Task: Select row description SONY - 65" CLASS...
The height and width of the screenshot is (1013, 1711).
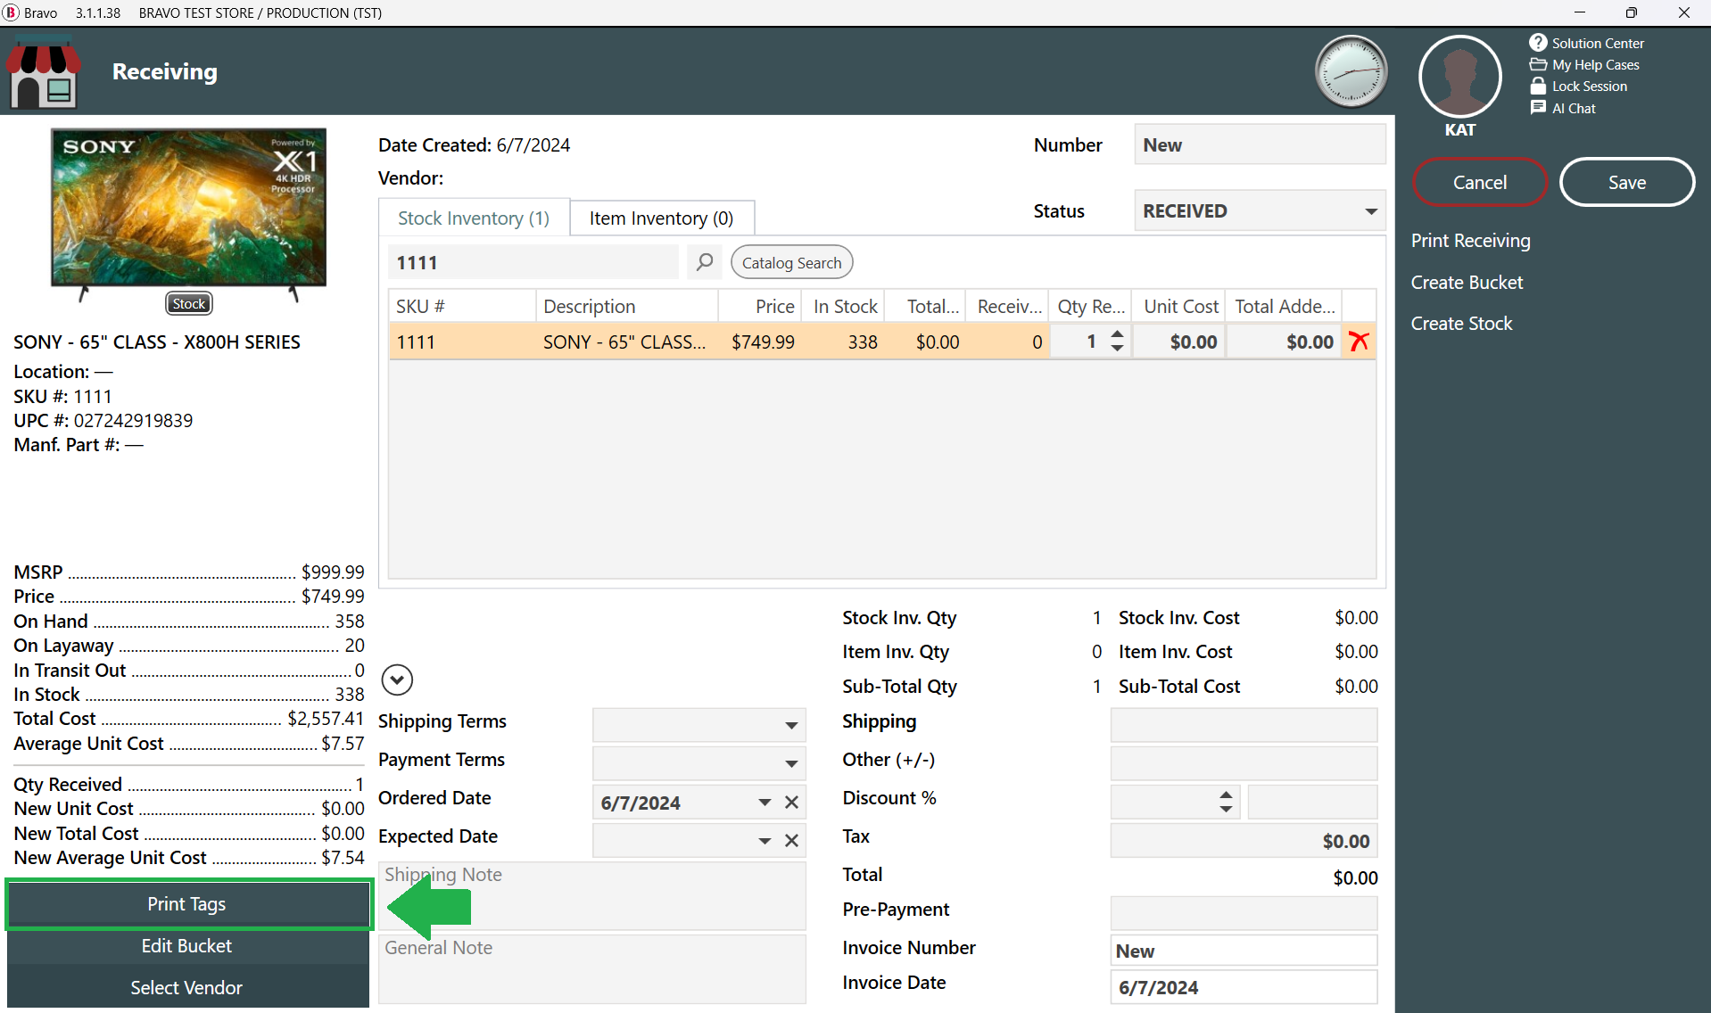Action: [624, 342]
